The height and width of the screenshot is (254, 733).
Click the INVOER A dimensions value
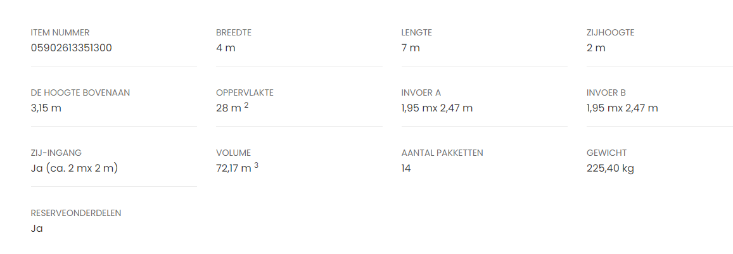pyautogui.click(x=437, y=108)
